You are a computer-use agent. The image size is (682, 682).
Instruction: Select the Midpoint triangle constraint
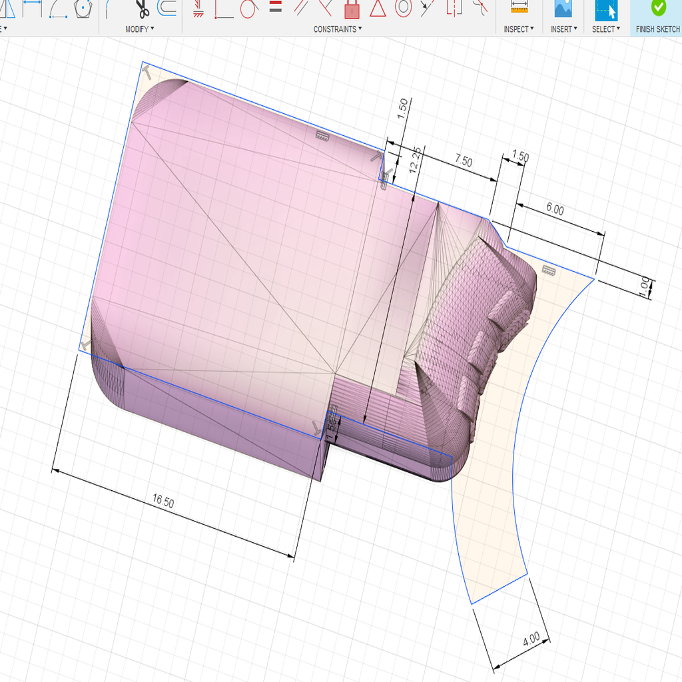(x=378, y=8)
